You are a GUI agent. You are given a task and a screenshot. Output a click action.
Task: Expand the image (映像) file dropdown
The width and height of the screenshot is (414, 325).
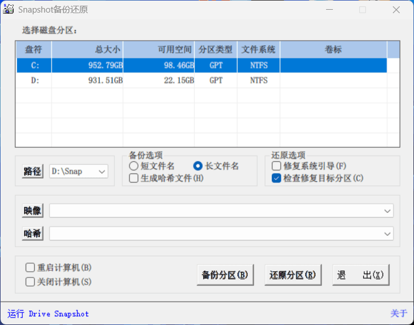pos(387,211)
